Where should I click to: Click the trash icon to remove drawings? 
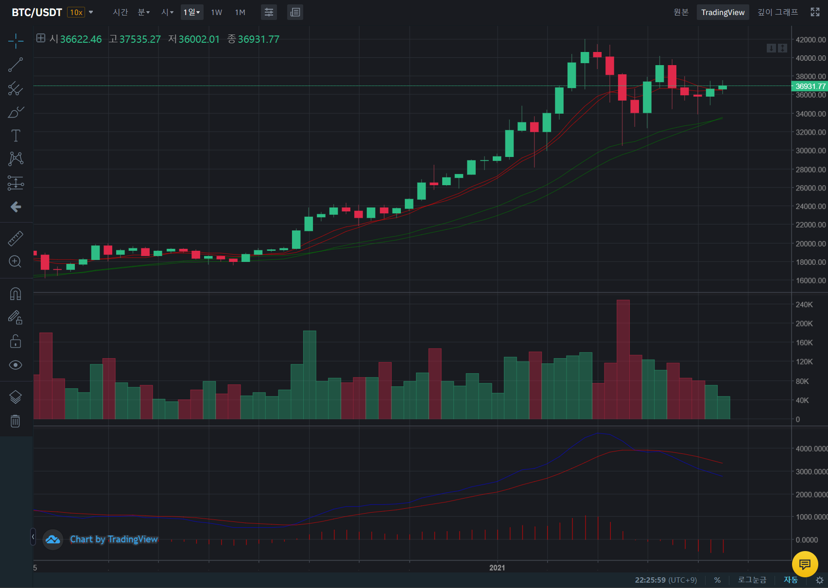point(16,421)
